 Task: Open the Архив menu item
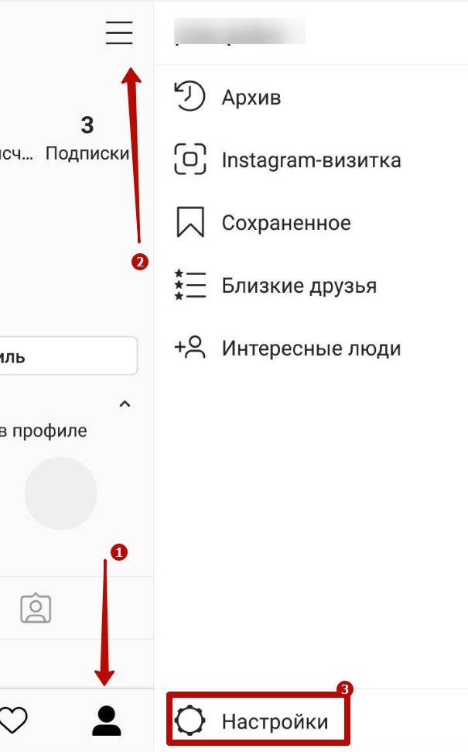pyautogui.click(x=251, y=98)
